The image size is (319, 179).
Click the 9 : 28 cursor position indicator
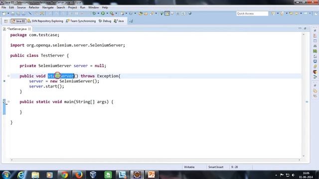234,167
